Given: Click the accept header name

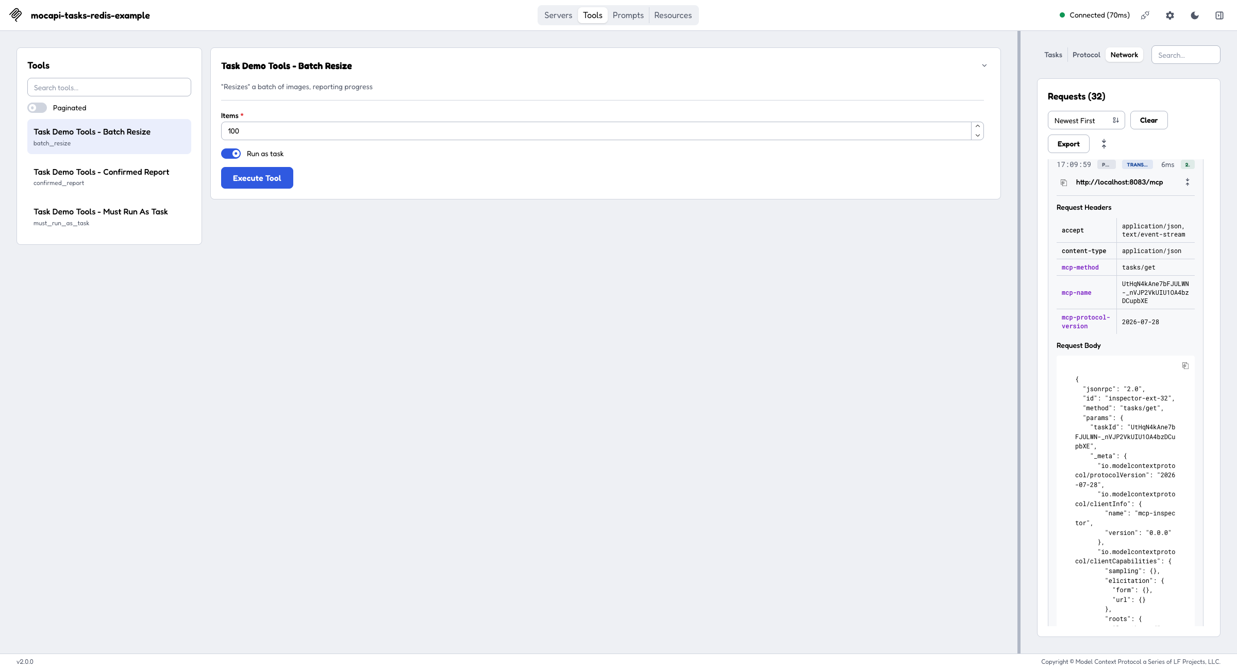Looking at the screenshot, I should point(1073,230).
